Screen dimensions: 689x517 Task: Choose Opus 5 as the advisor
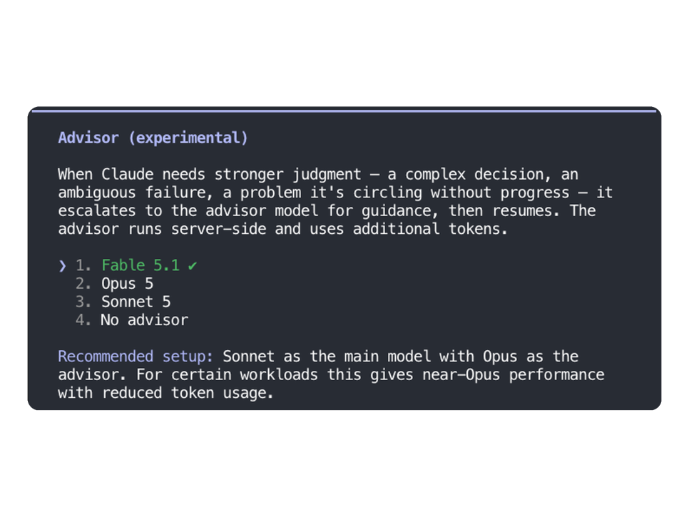(127, 284)
